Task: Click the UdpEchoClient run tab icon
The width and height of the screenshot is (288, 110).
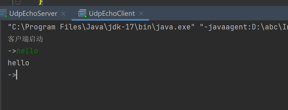Action: [82, 13]
